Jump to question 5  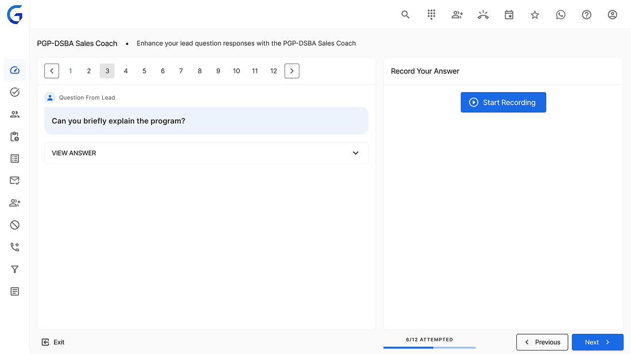(144, 71)
